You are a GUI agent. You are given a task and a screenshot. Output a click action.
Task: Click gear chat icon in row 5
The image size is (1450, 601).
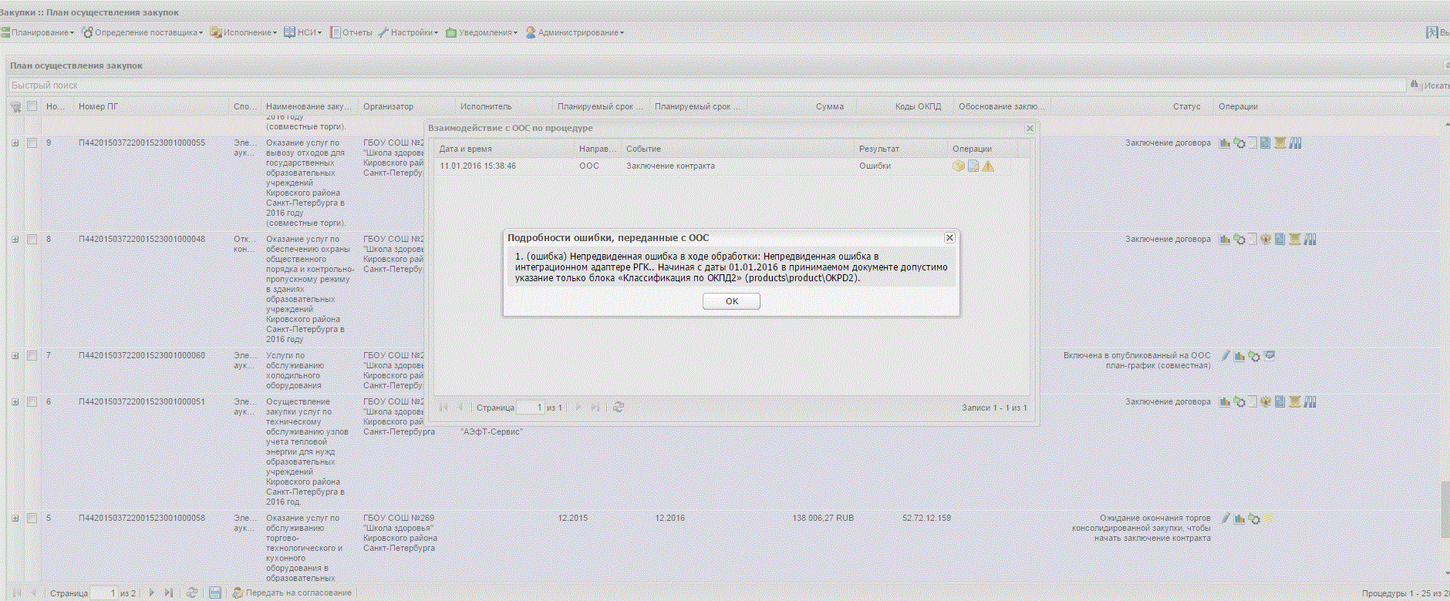click(x=1254, y=518)
